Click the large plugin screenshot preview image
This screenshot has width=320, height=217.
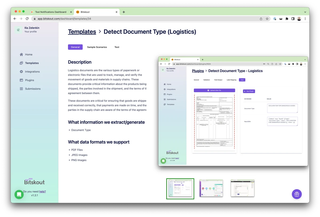tap(233, 111)
